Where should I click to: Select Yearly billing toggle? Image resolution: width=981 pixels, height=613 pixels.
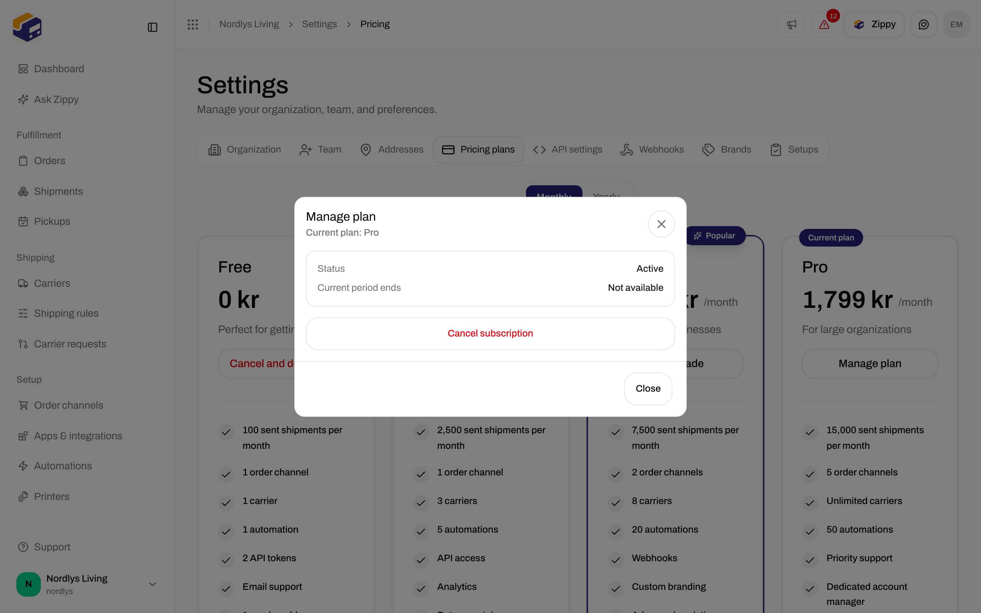tap(606, 192)
